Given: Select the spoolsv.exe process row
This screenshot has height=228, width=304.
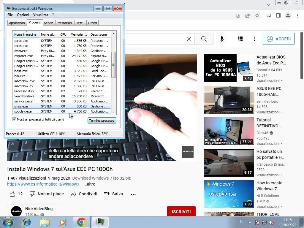Looking at the screenshot, I should click(x=62, y=111).
